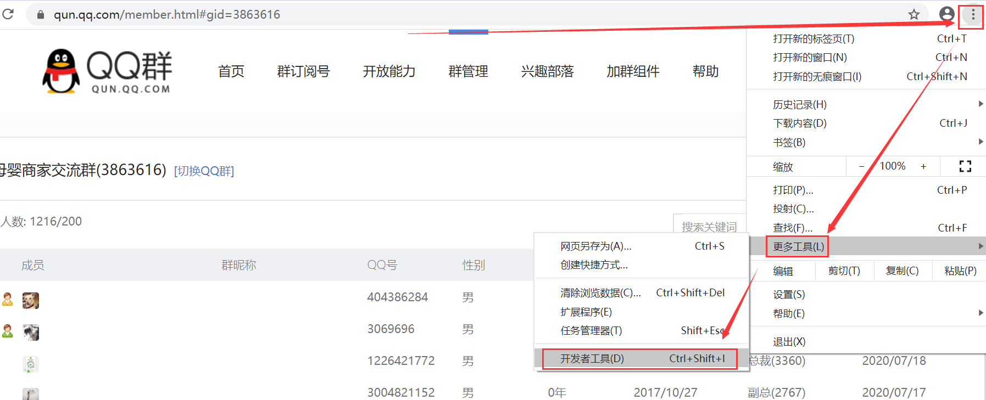Viewport: 986px width, 400px height.
Task: Open the user profile avatar icon
Action: pos(946,14)
